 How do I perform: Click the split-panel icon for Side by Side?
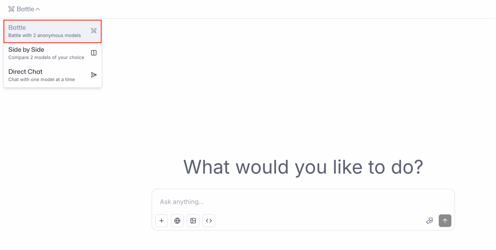pos(94,53)
